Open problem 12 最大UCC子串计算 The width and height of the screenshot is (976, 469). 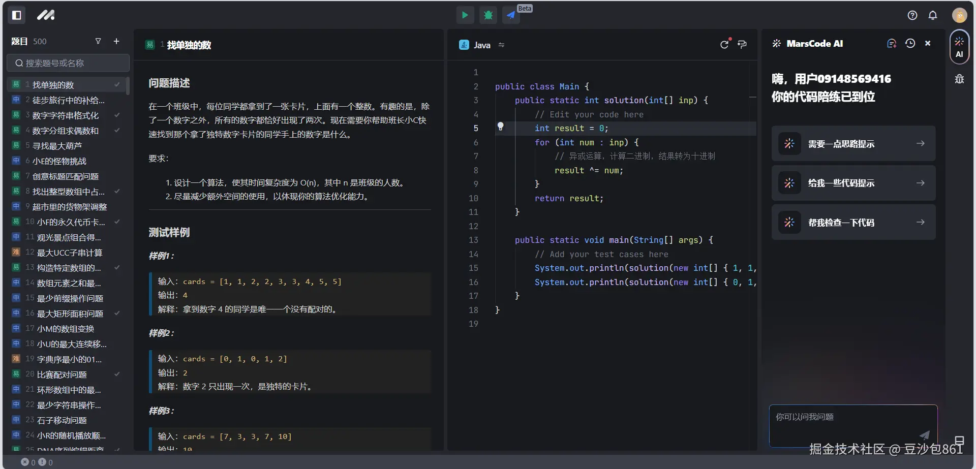click(x=69, y=253)
